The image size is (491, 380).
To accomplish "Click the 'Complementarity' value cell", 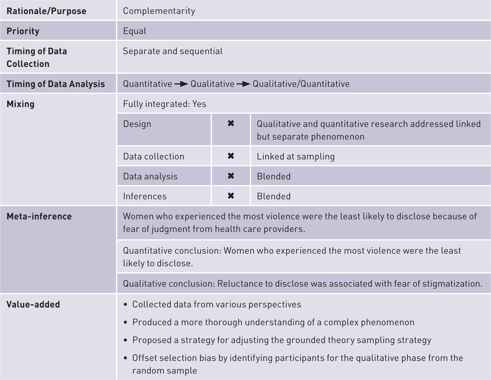I will [159, 11].
